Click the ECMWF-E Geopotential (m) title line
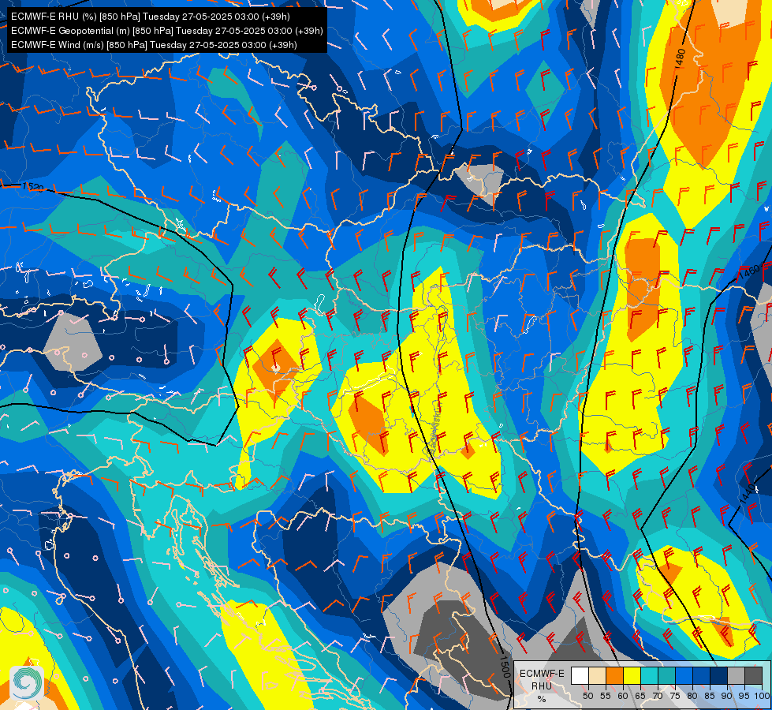The image size is (772, 710). [x=167, y=31]
